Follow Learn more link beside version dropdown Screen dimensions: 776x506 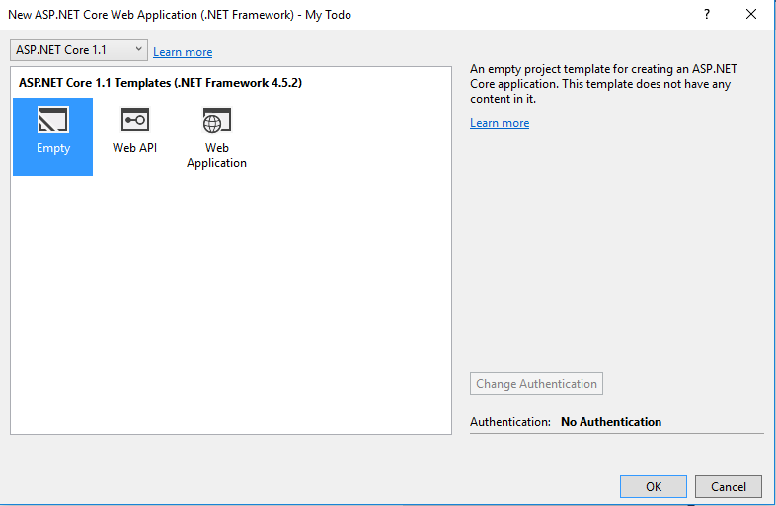coord(183,52)
